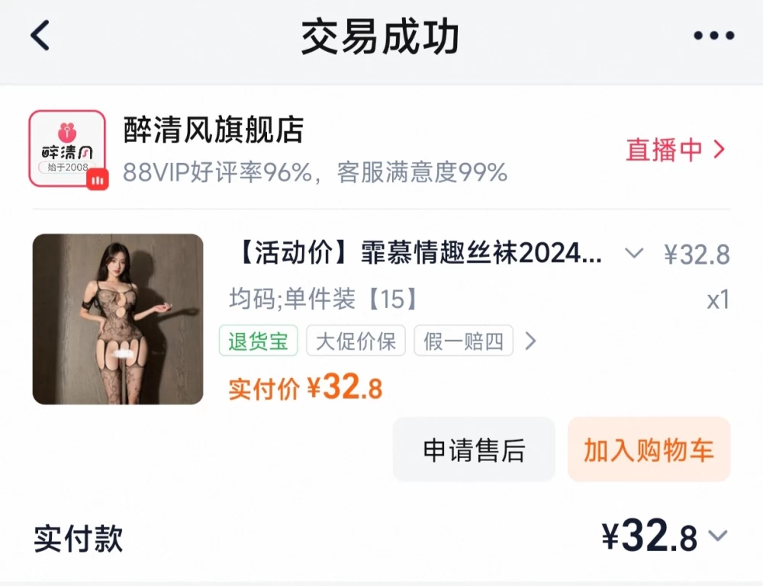Tap the 88VIP好评率96% store rating text
This screenshot has width=763, height=586.
pos(217,172)
